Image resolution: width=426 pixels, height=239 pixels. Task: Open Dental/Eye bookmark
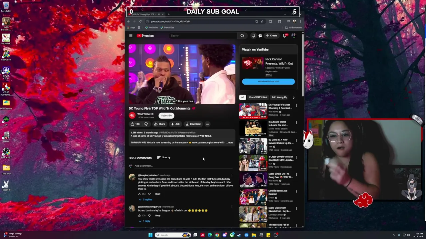pos(167,28)
